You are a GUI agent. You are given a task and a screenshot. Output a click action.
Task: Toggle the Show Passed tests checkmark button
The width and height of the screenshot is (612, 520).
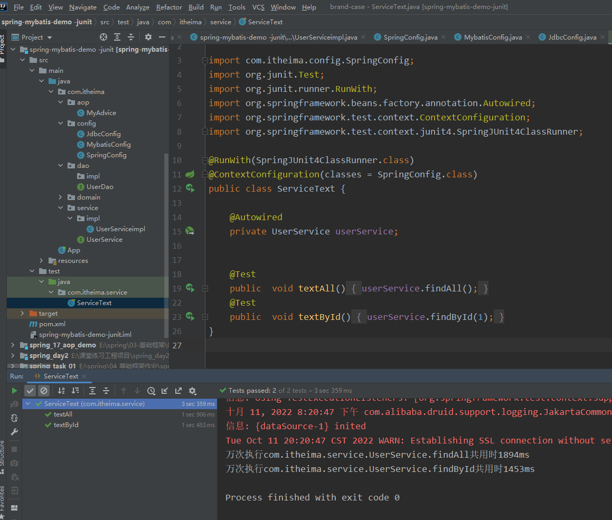point(30,391)
